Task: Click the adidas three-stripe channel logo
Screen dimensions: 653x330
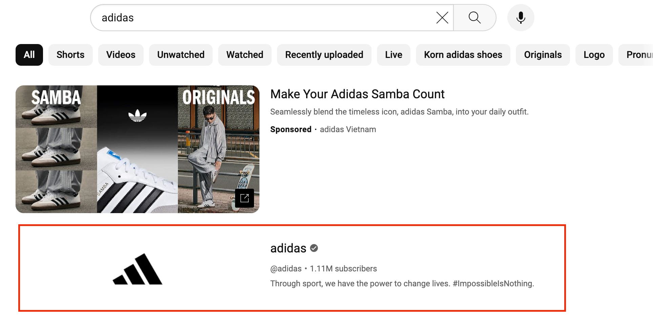Action: [x=138, y=269]
